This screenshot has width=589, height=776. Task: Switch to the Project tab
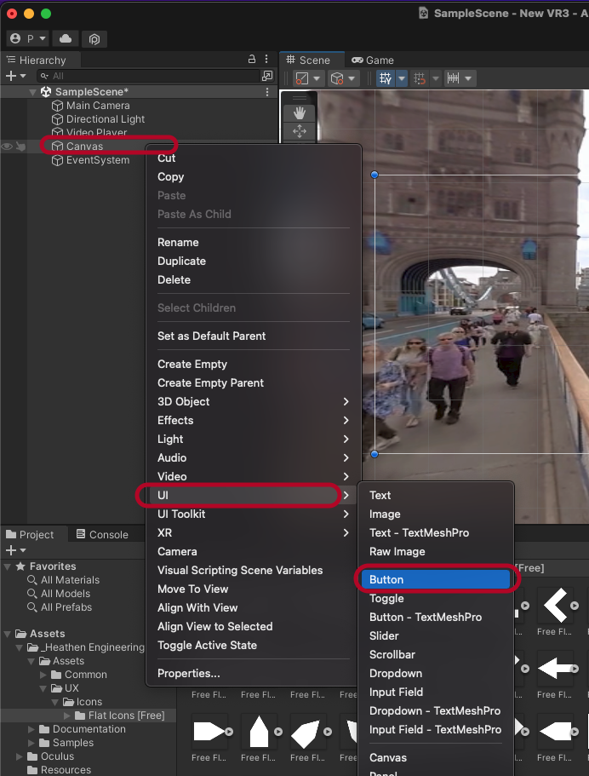(x=30, y=534)
